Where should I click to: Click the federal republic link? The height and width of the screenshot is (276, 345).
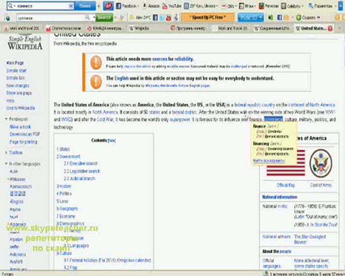pyautogui.click(x=247, y=105)
